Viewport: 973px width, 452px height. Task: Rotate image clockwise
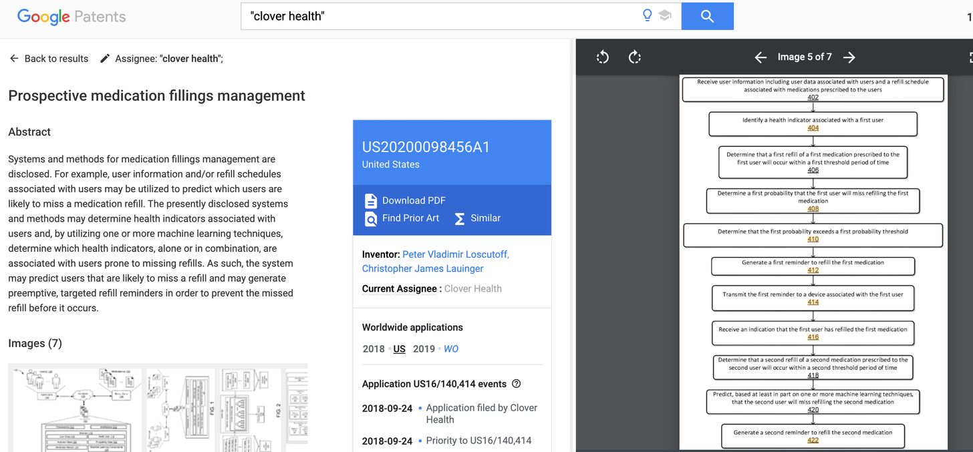635,57
